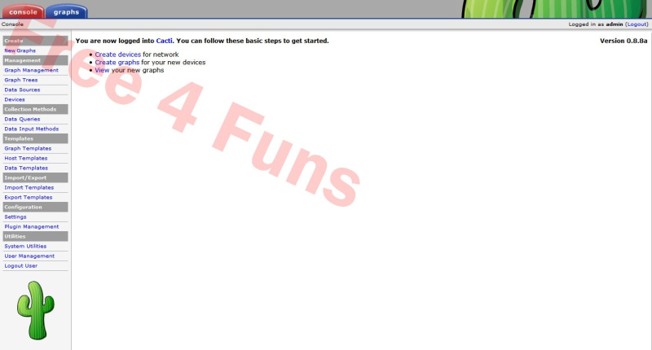This screenshot has height=350, width=652.
Task: Select Devices under Management
Action: click(x=15, y=99)
